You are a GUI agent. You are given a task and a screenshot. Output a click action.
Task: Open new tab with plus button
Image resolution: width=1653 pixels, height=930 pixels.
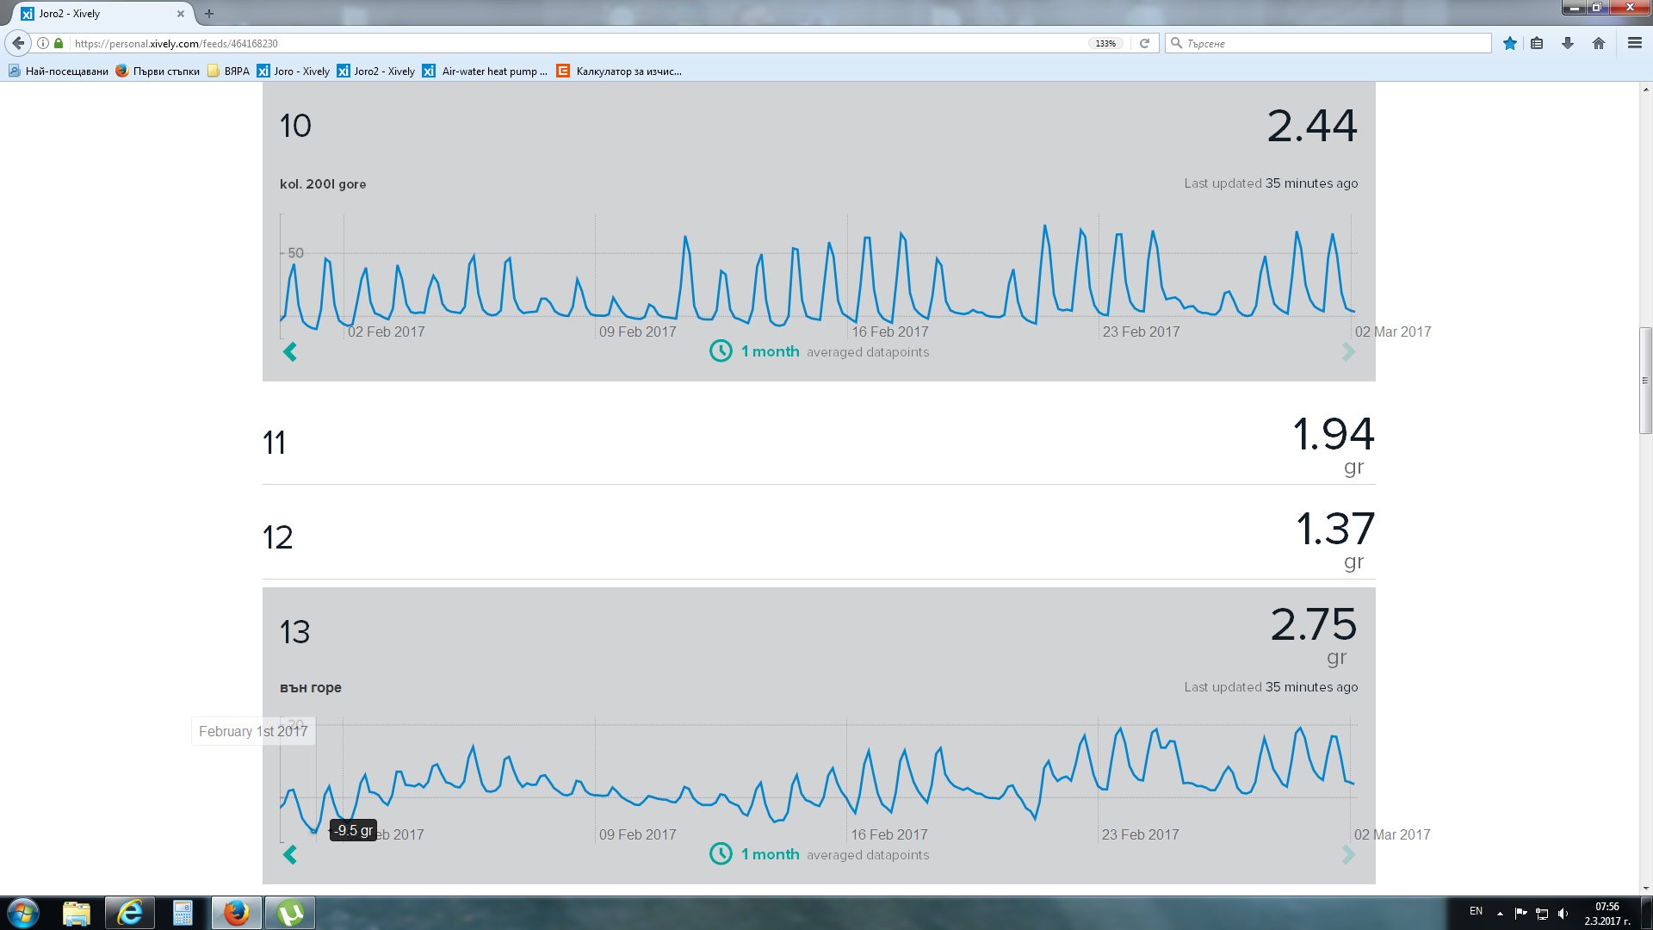[x=209, y=14]
